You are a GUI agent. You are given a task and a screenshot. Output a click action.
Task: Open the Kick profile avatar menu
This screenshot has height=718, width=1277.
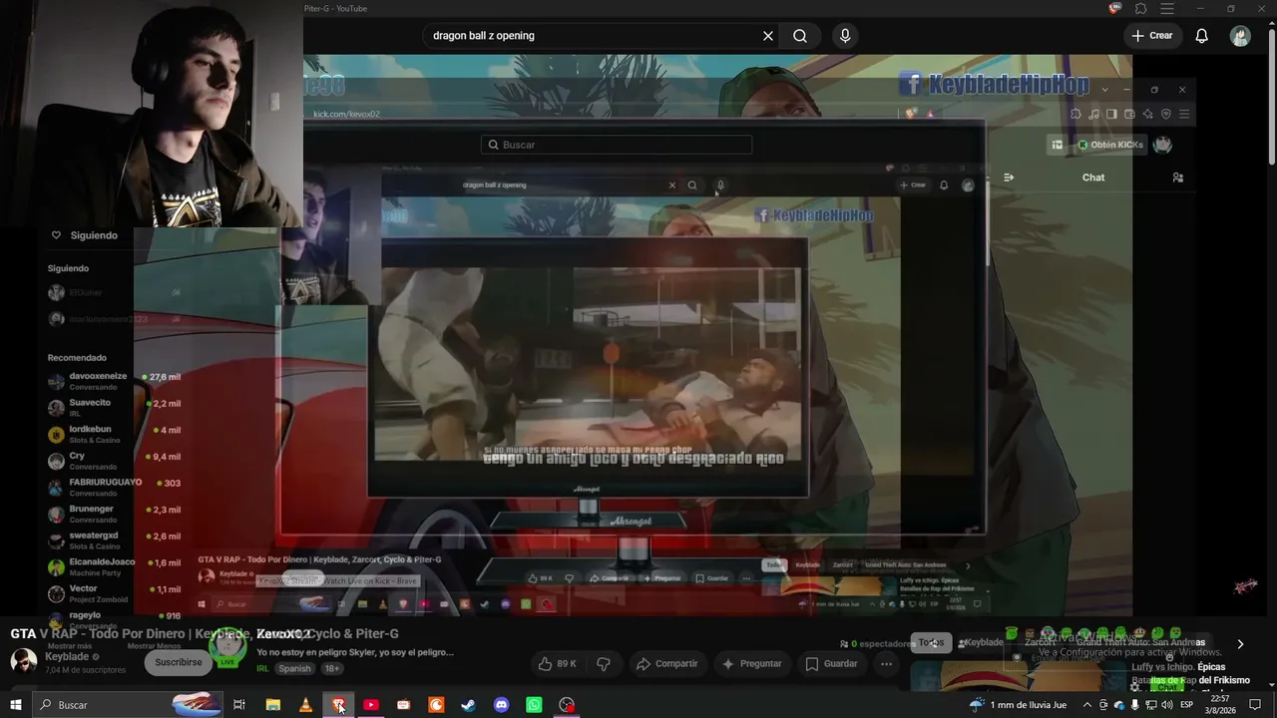pos(1162,145)
